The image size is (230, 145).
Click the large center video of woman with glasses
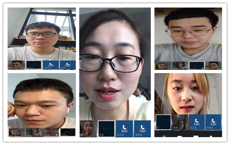(115, 65)
